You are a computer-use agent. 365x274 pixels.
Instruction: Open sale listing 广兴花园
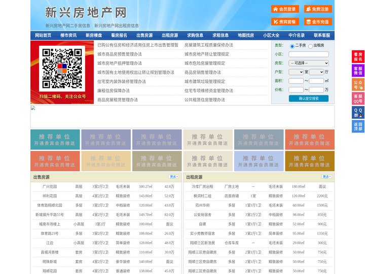click(x=50, y=187)
